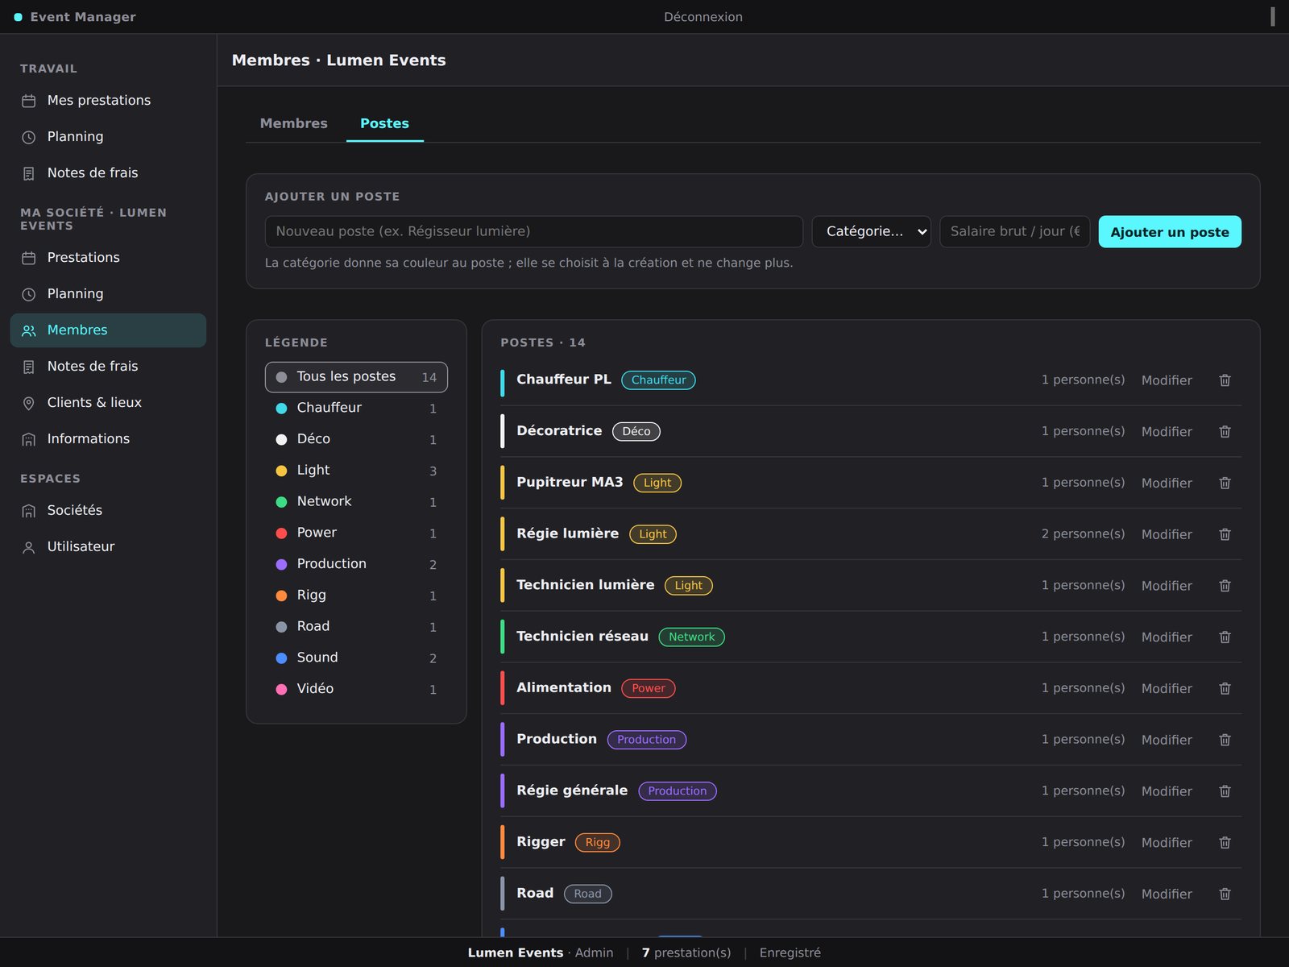Click Sociétés building icon
Image resolution: width=1289 pixels, height=967 pixels.
29,511
